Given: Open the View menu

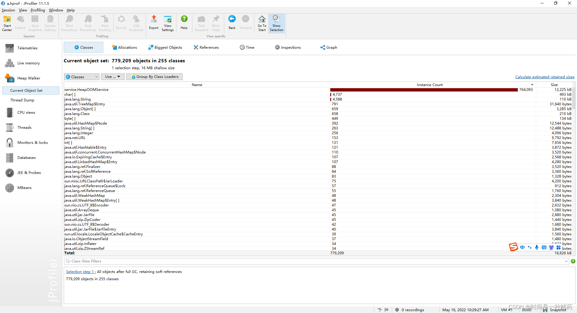Looking at the screenshot, I should click(x=23, y=10).
